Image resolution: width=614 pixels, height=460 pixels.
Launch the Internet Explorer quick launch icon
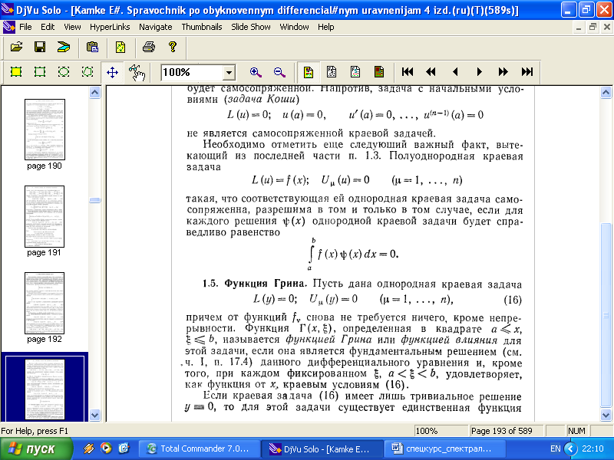(x=124, y=449)
